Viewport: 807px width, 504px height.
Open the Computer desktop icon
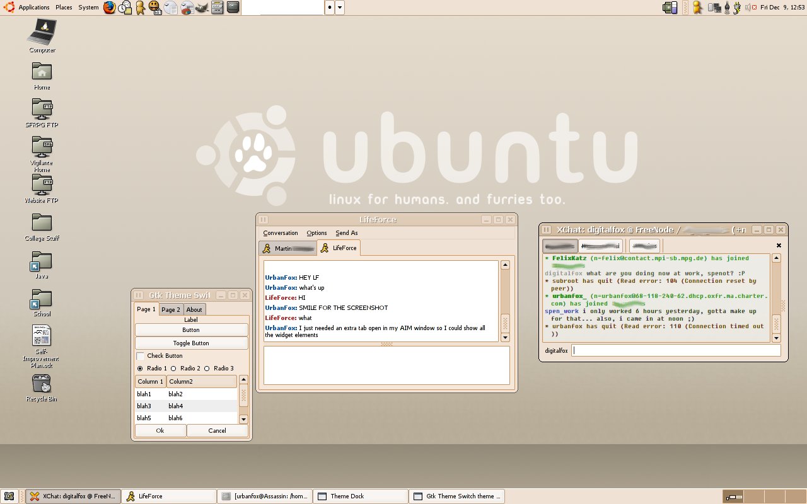(42, 36)
